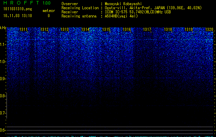Select the A504HB(yagi 4el) antenna text
Viewport: 216px width, 137px height.
point(121,16)
